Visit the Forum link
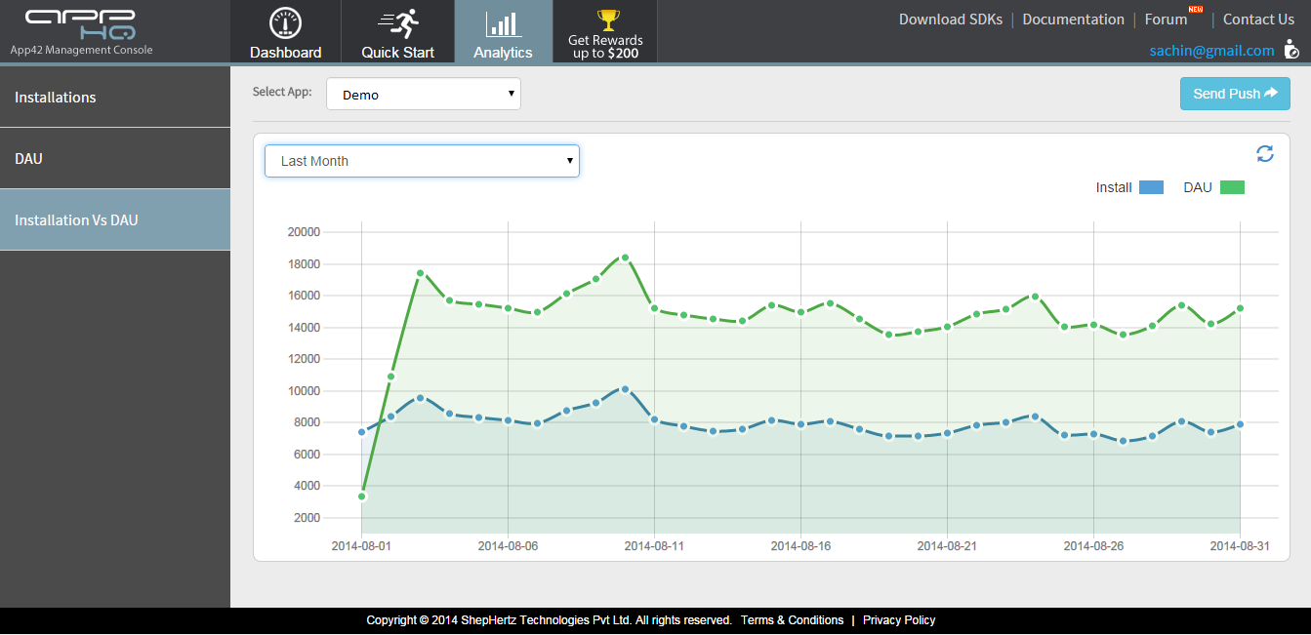Viewport: 1311px width, 635px height. point(1166,20)
